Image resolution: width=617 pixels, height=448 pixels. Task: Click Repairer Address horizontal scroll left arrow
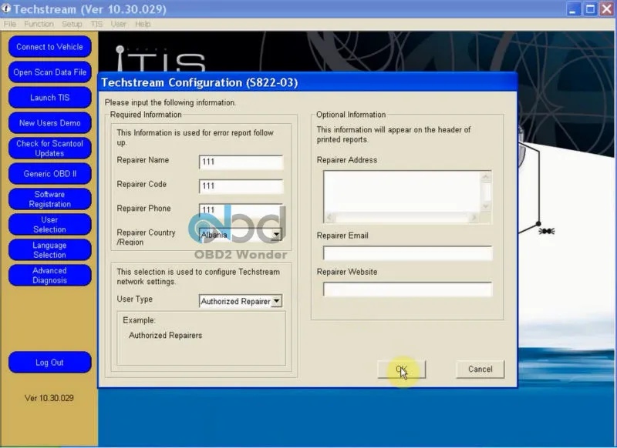(x=330, y=218)
